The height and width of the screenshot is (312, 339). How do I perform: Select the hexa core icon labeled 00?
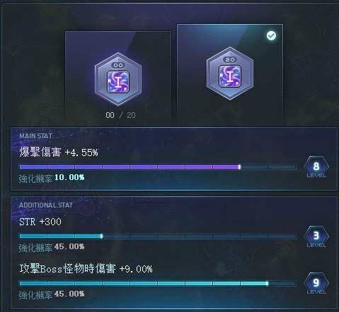pyautogui.click(x=118, y=79)
